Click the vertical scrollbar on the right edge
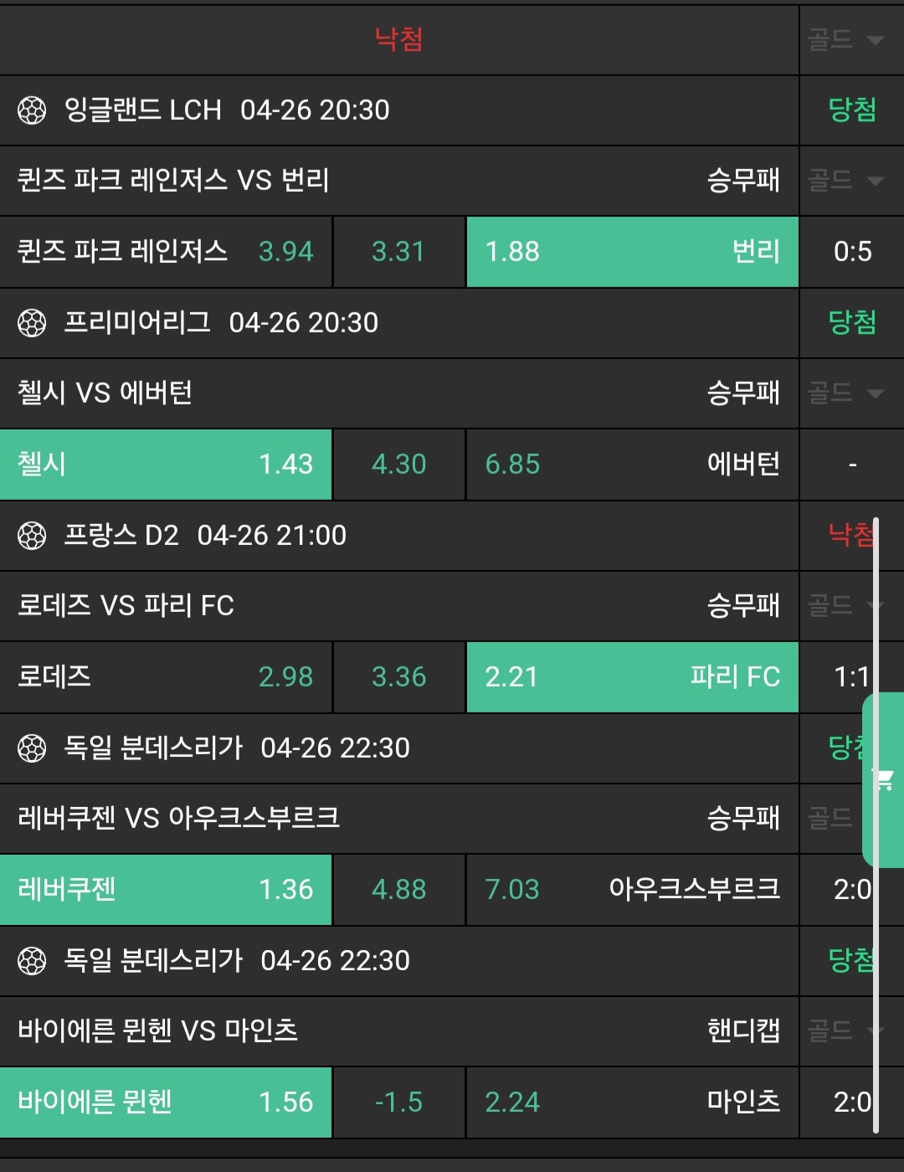The width and height of the screenshot is (904, 1172). coord(876,825)
